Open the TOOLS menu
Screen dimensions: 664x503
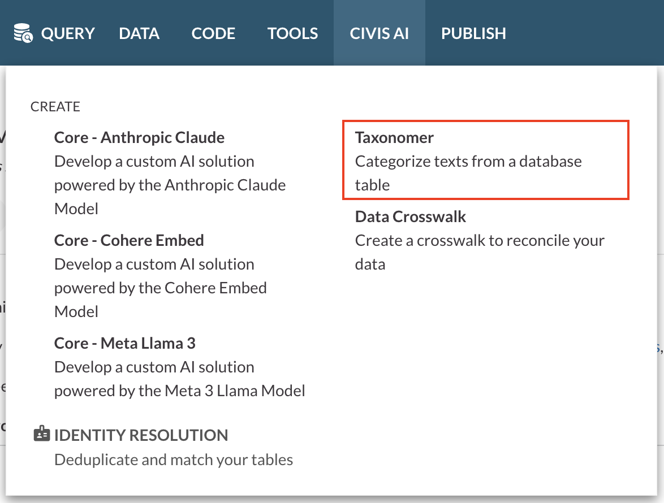point(292,33)
